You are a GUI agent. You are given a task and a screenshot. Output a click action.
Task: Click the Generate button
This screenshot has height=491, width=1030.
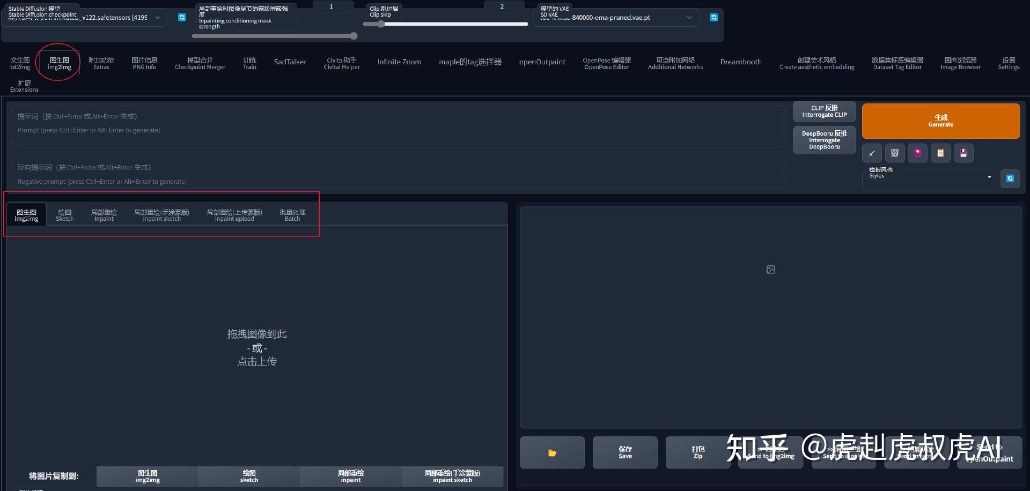[940, 121]
